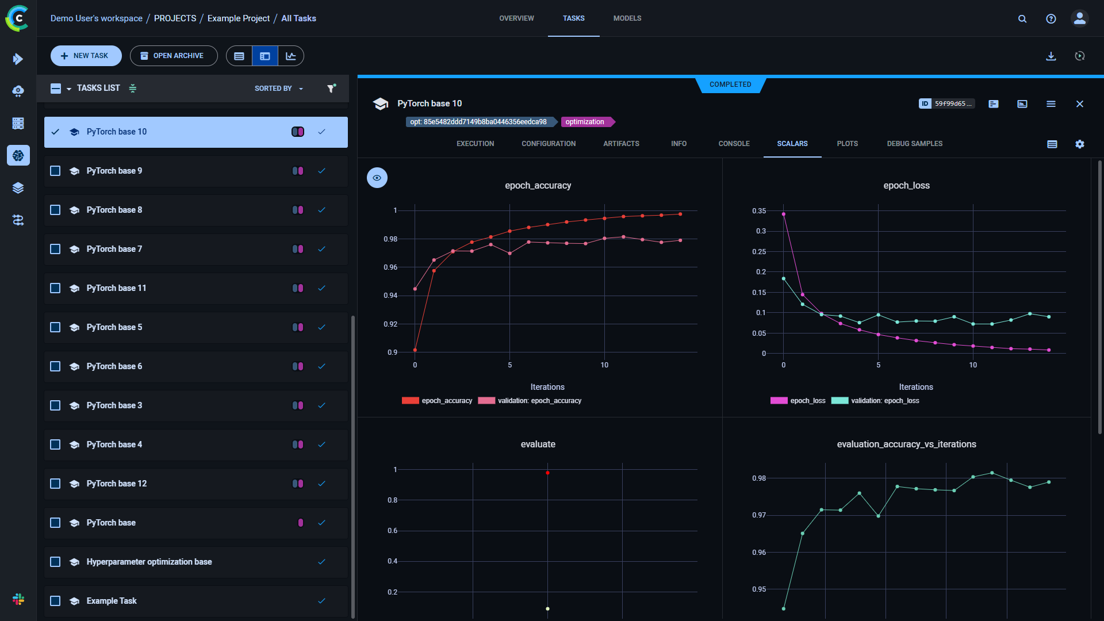1104x621 pixels.
Task: Click the Open Archive button
Action: [x=173, y=56]
